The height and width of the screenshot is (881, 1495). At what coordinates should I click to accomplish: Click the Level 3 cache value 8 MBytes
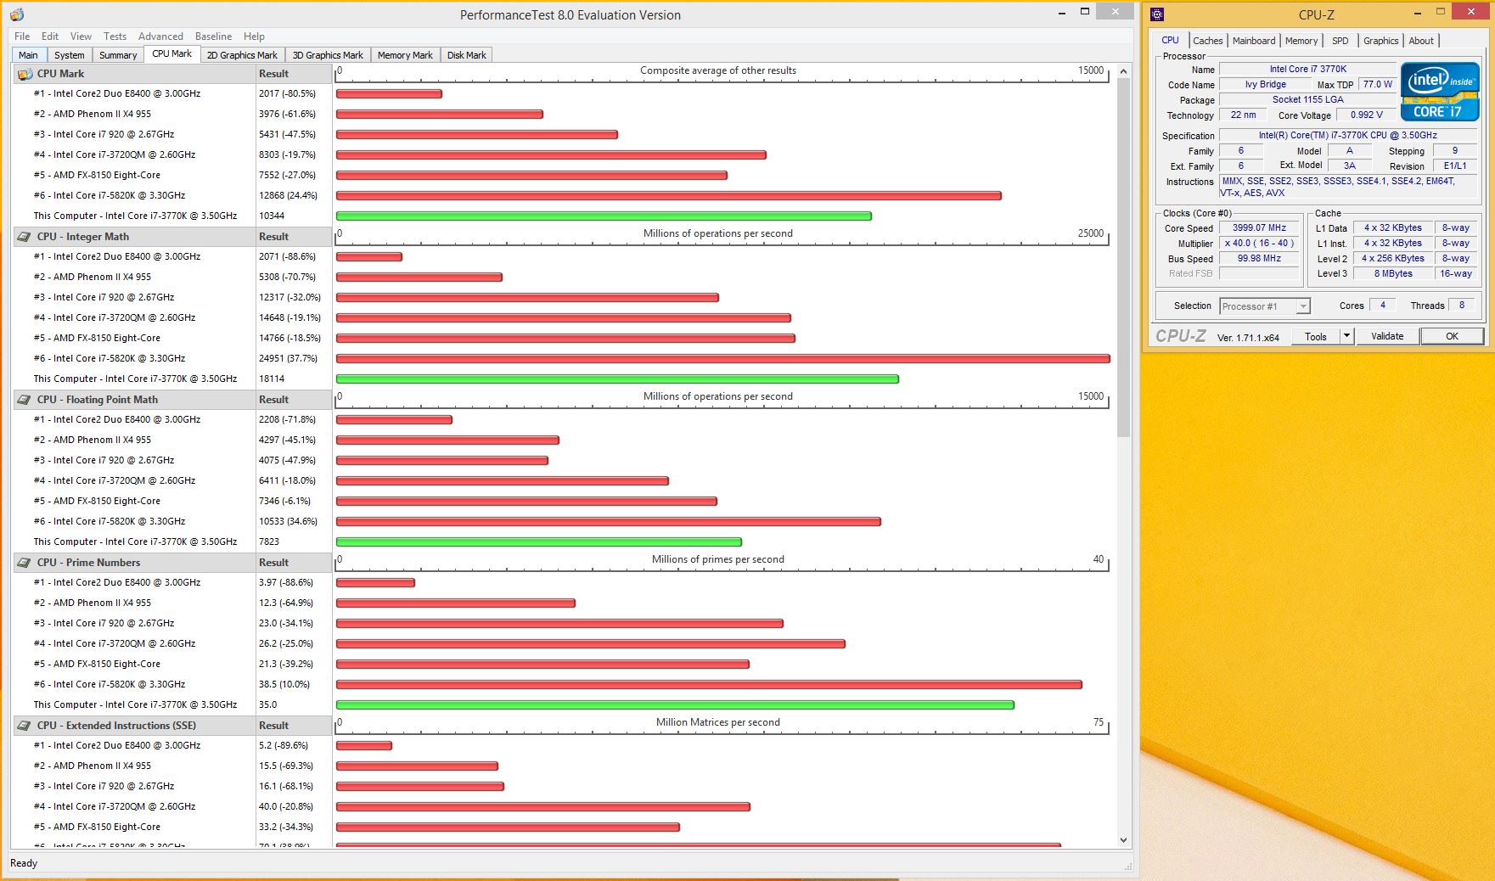pos(1393,274)
